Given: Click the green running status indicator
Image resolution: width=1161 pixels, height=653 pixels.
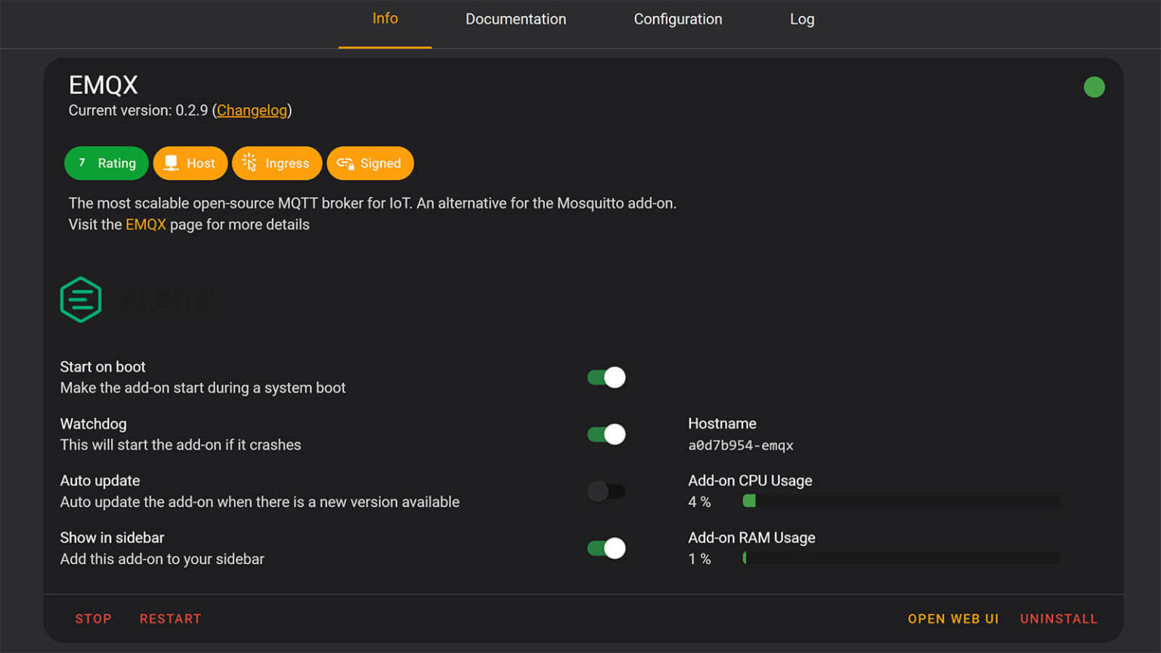Looking at the screenshot, I should pyautogui.click(x=1094, y=87).
